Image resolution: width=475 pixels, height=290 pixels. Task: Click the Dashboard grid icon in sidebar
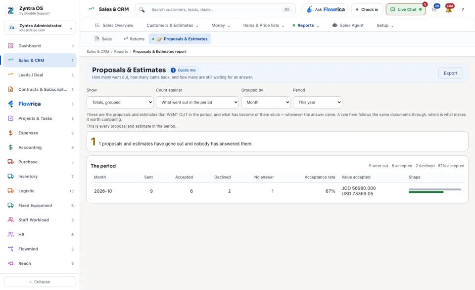[x=10, y=46]
